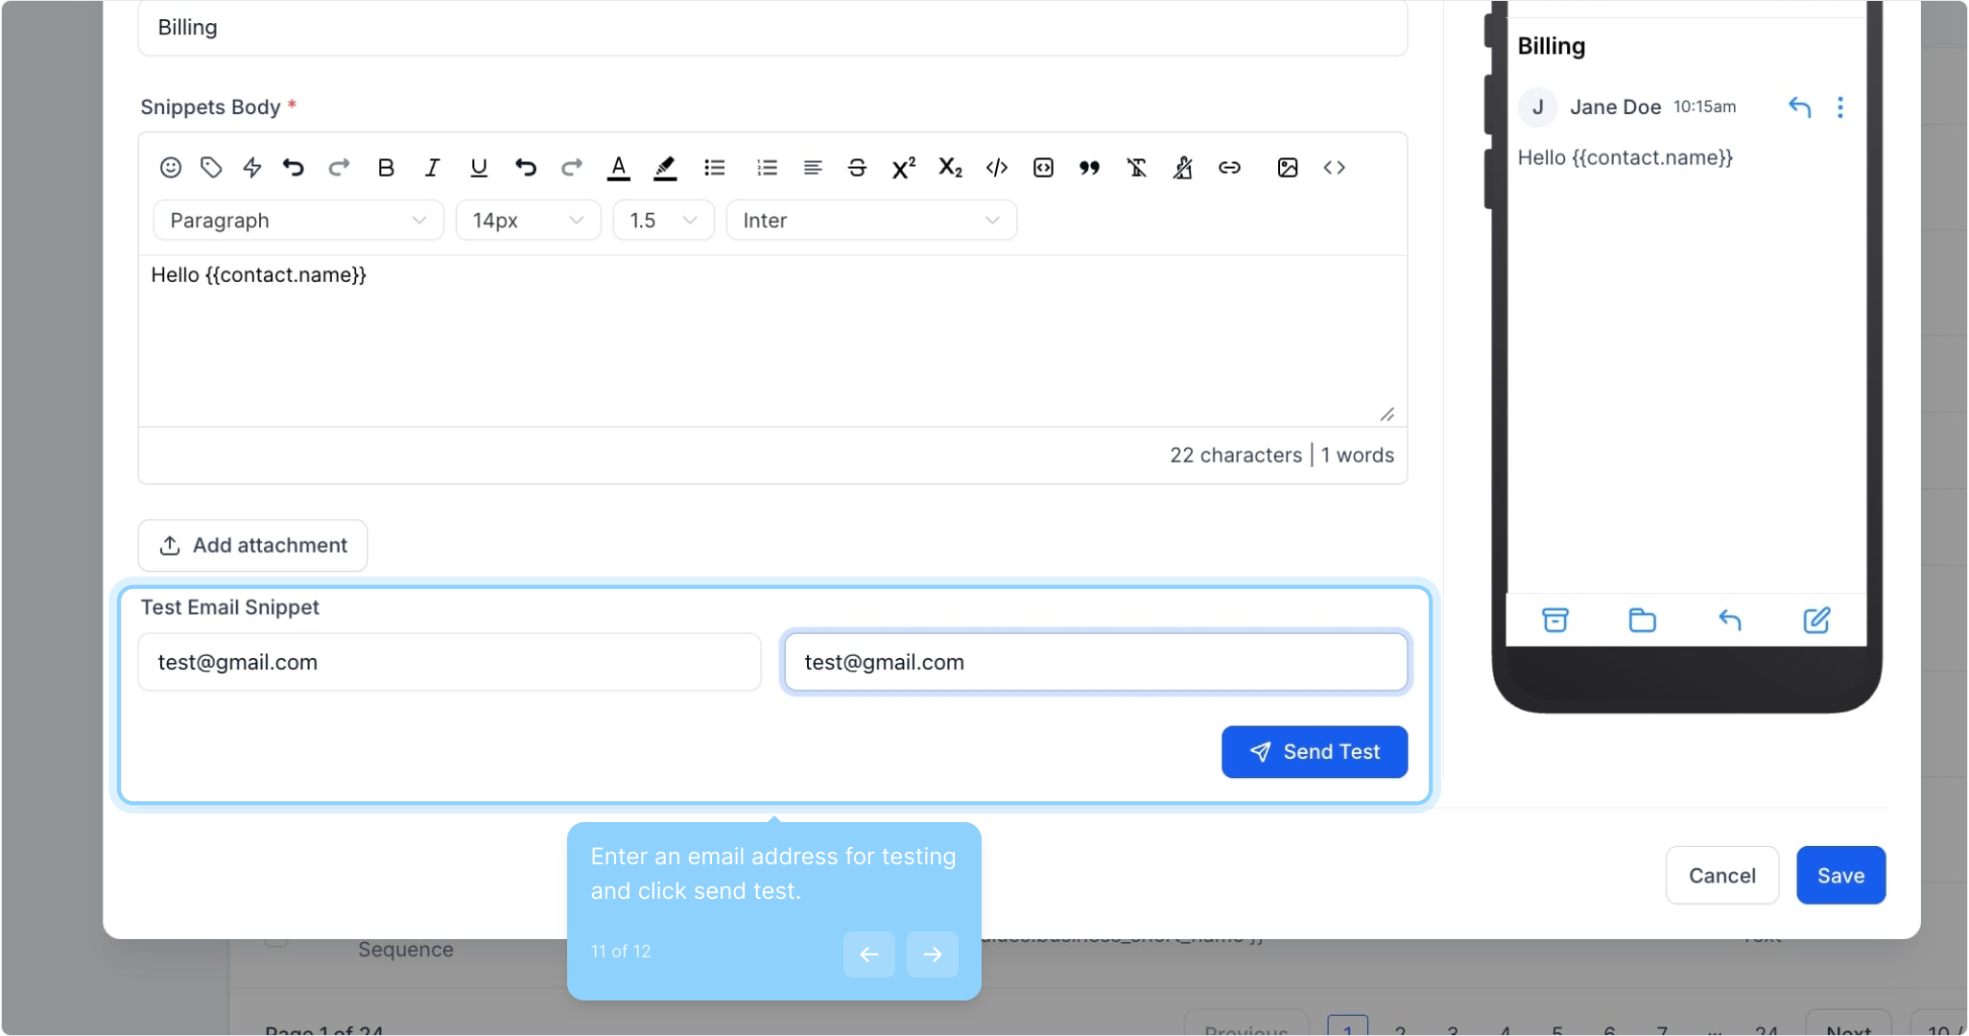
Task: Go to the next tour step arrow
Action: [932, 954]
